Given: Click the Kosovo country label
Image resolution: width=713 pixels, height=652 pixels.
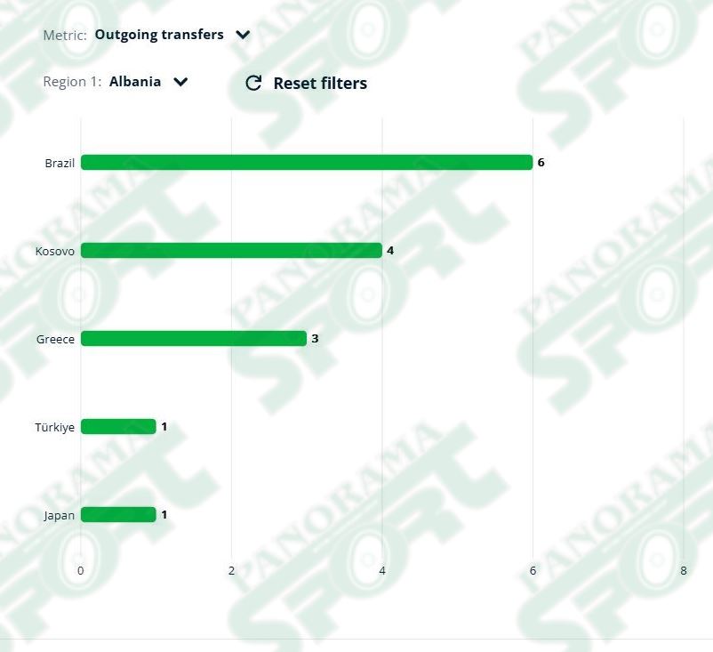Looking at the screenshot, I should [x=55, y=251].
